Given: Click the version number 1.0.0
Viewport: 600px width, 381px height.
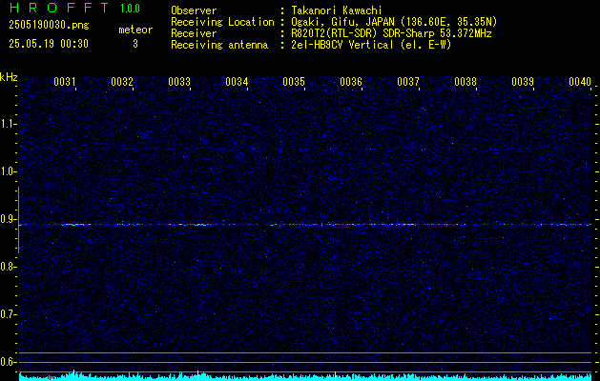Looking at the screenshot, I should [x=130, y=8].
